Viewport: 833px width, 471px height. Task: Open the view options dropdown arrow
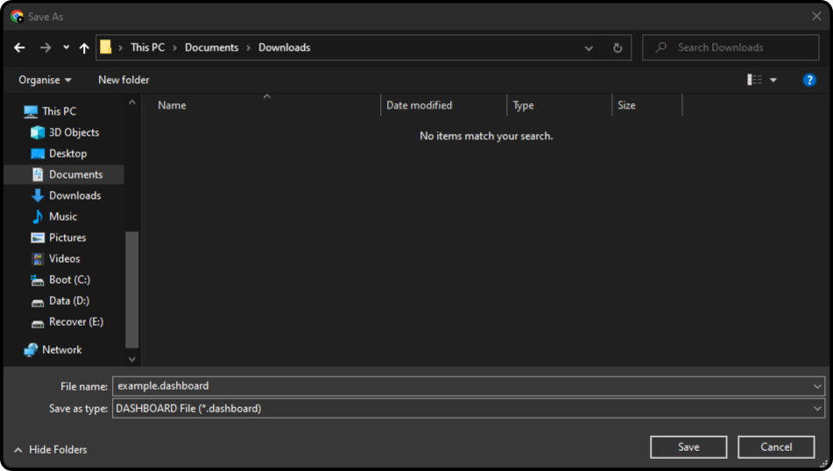pos(773,81)
